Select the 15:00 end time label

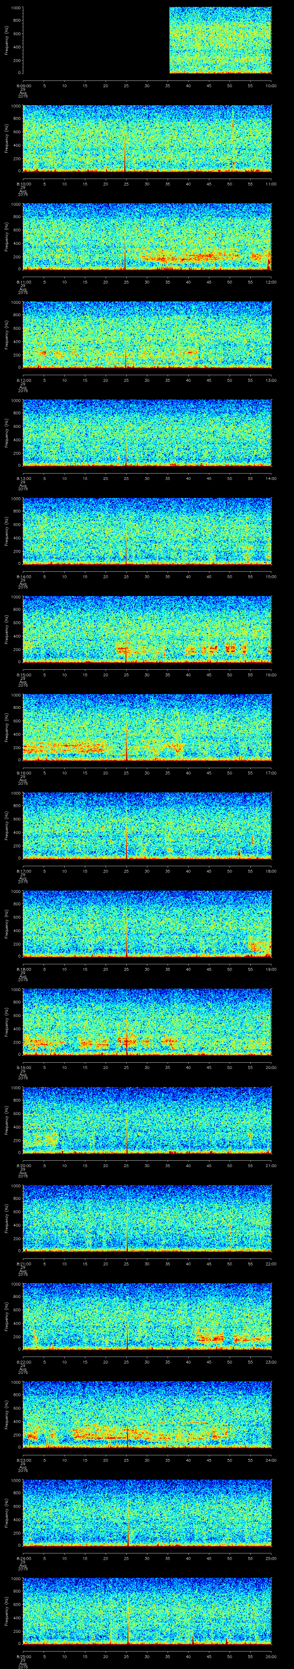point(271,577)
